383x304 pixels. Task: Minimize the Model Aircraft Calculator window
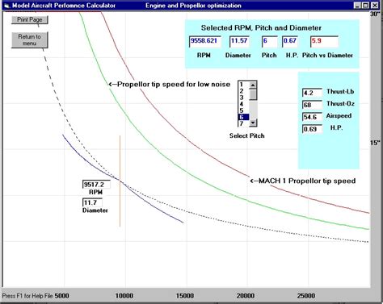pos(357,6)
